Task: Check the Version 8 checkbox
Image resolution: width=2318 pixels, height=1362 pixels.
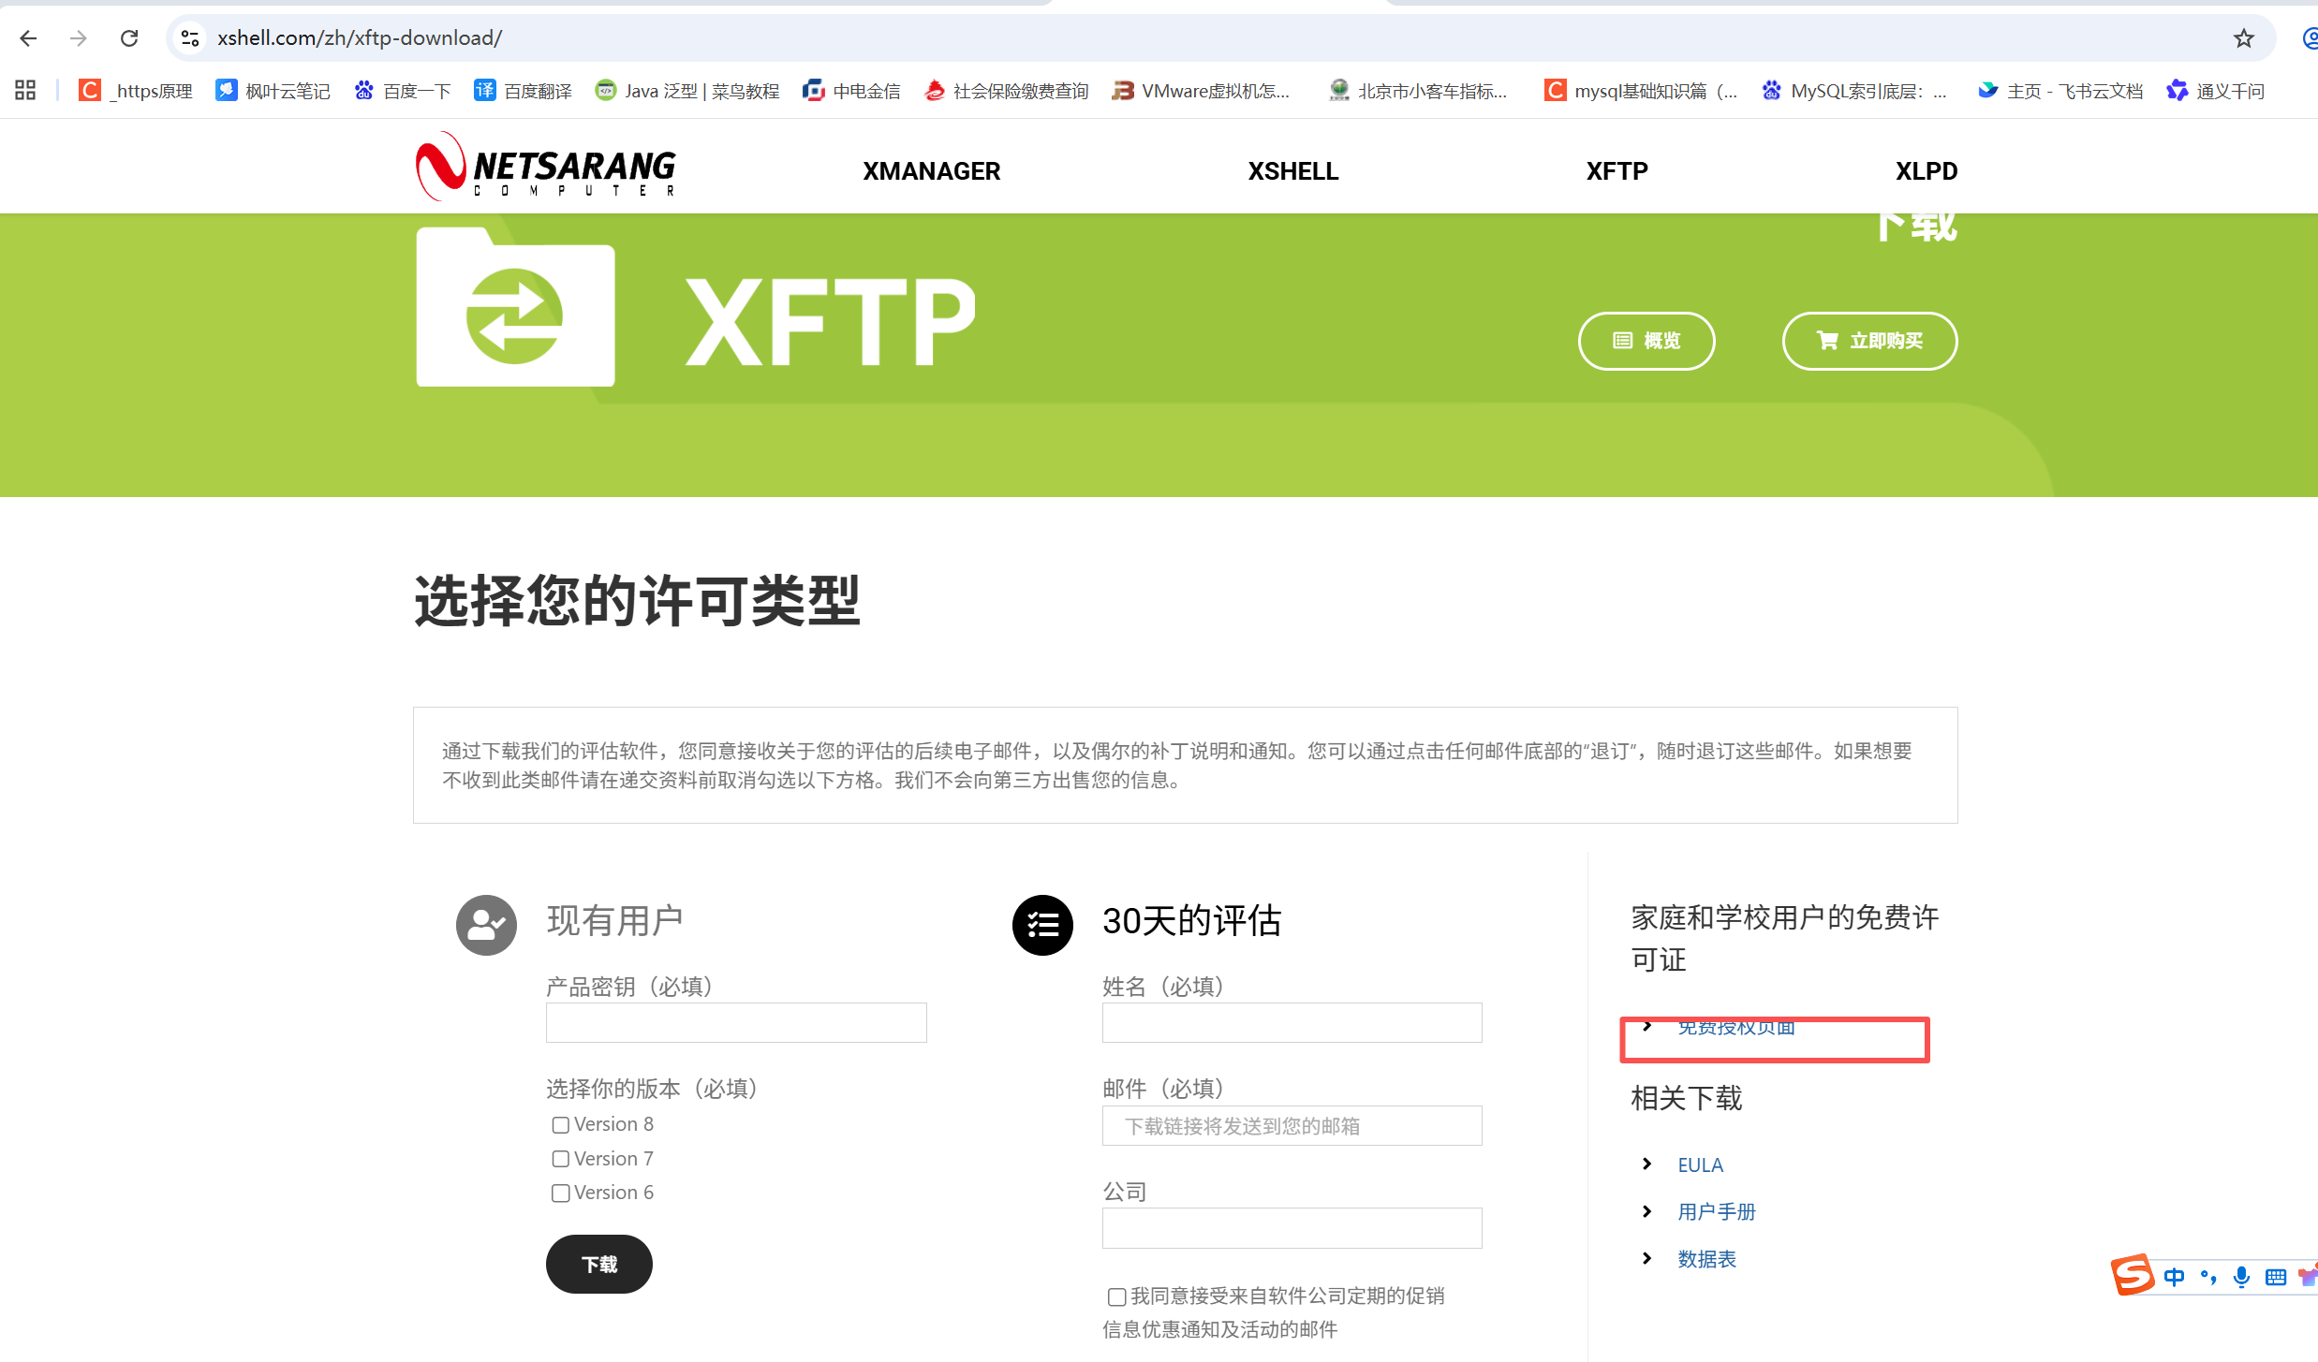Action: tap(560, 1125)
